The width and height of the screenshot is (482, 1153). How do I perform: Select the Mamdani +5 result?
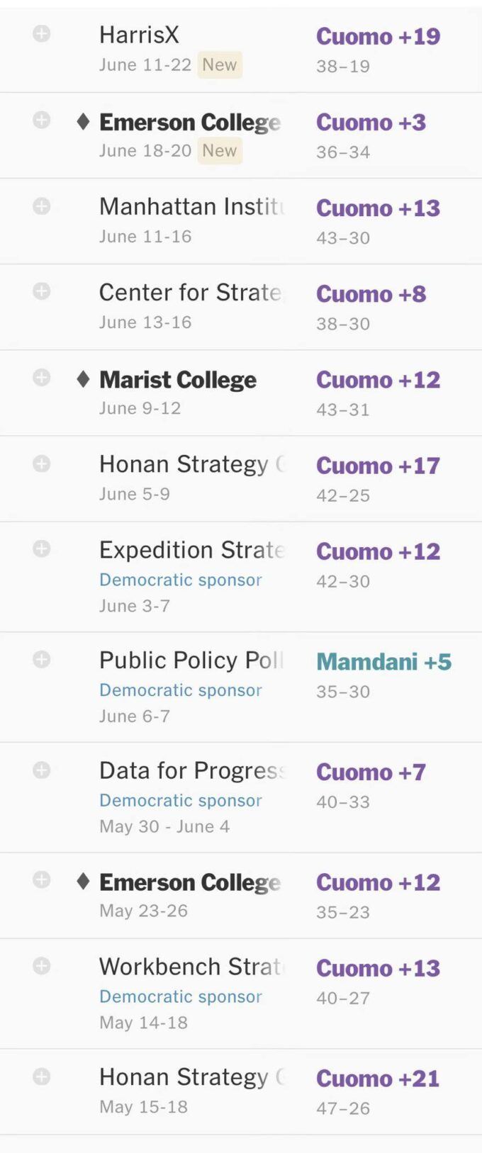[x=383, y=662]
